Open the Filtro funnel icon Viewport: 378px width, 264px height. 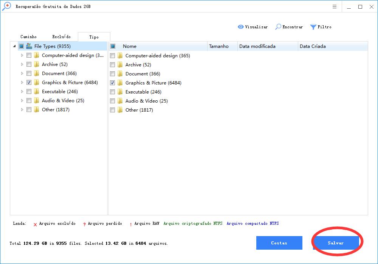[x=313, y=27]
